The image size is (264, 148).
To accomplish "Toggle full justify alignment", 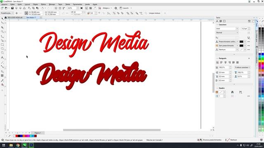I will coord(233,62).
